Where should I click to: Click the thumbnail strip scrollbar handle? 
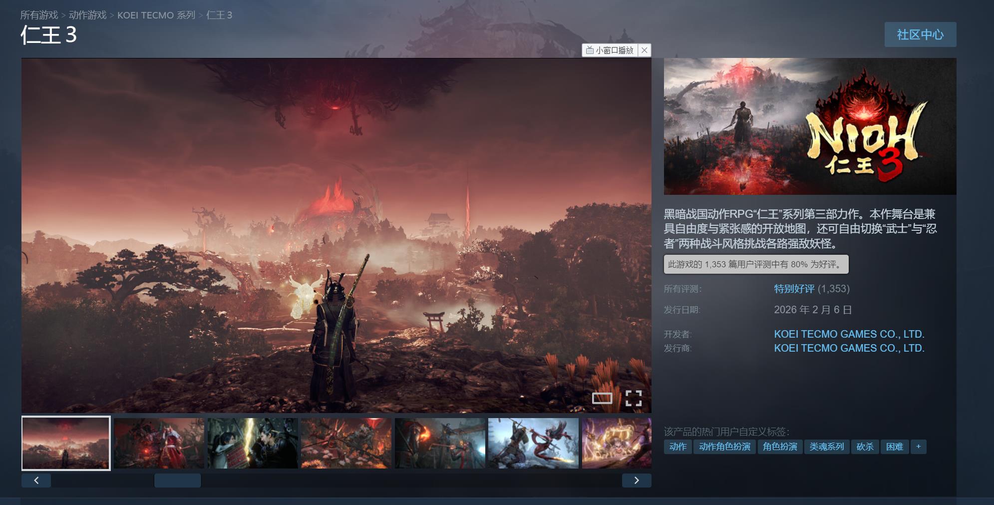tap(177, 481)
